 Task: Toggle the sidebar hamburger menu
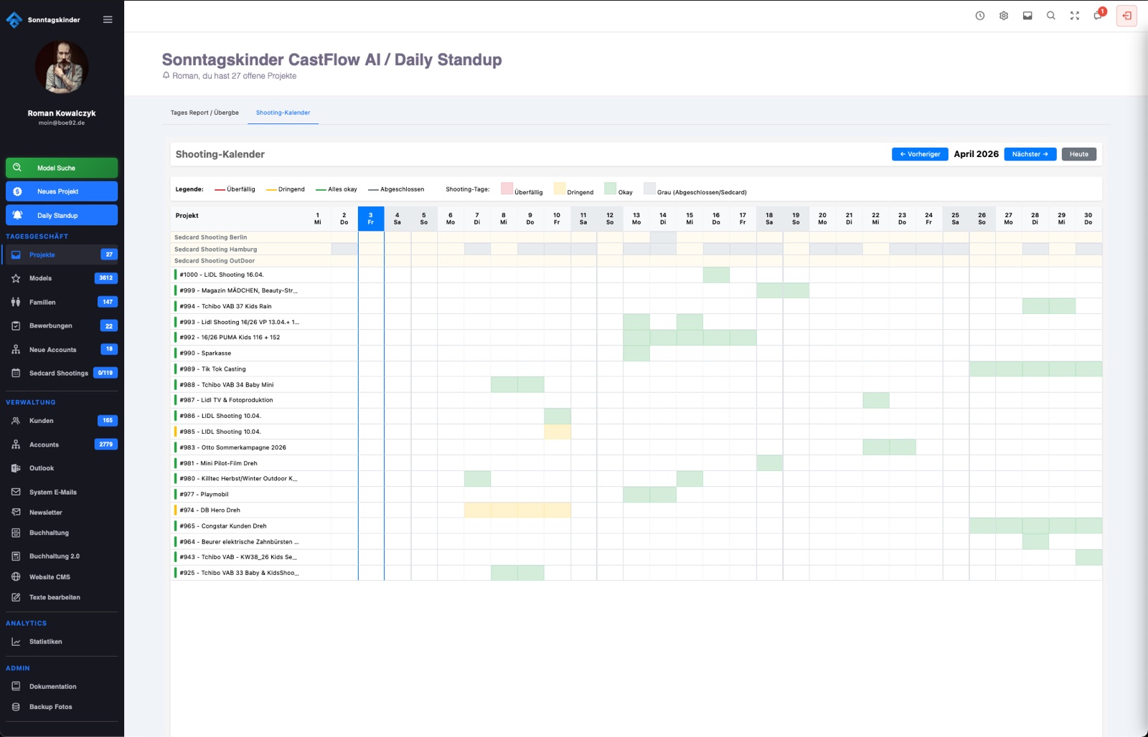pyautogui.click(x=108, y=19)
